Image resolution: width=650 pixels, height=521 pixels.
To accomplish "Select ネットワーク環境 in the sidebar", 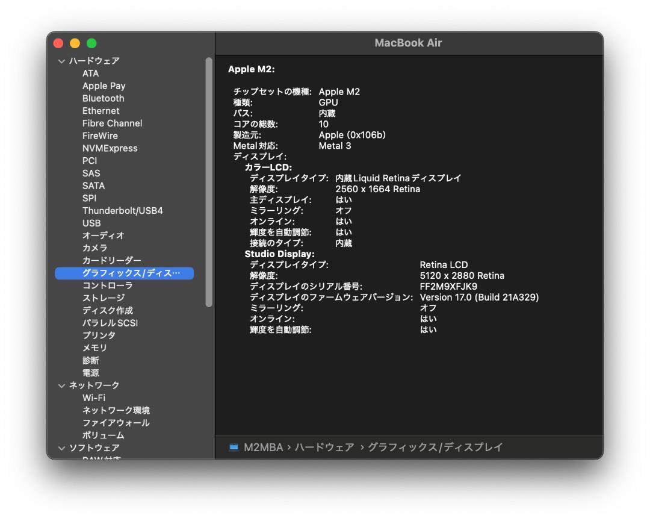I will coord(116,410).
